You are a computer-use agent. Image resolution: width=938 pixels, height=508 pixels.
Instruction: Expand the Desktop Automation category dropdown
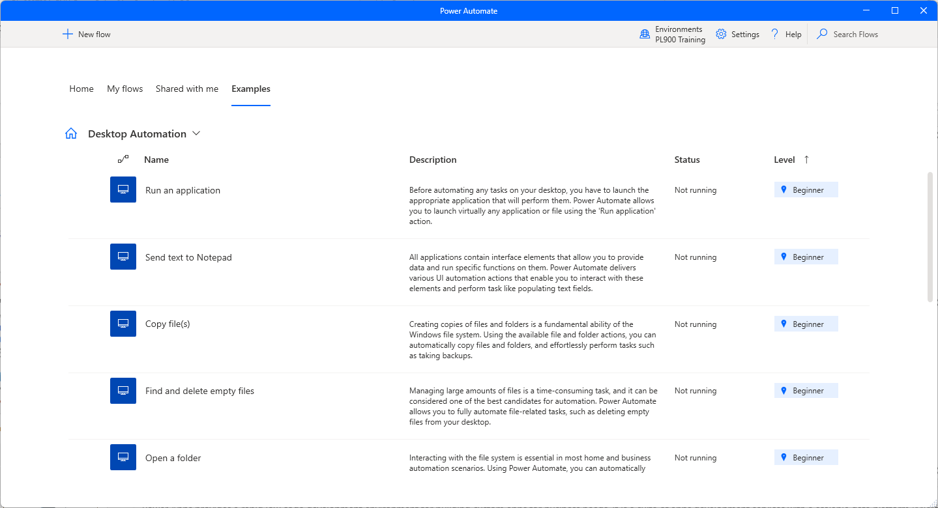(196, 134)
